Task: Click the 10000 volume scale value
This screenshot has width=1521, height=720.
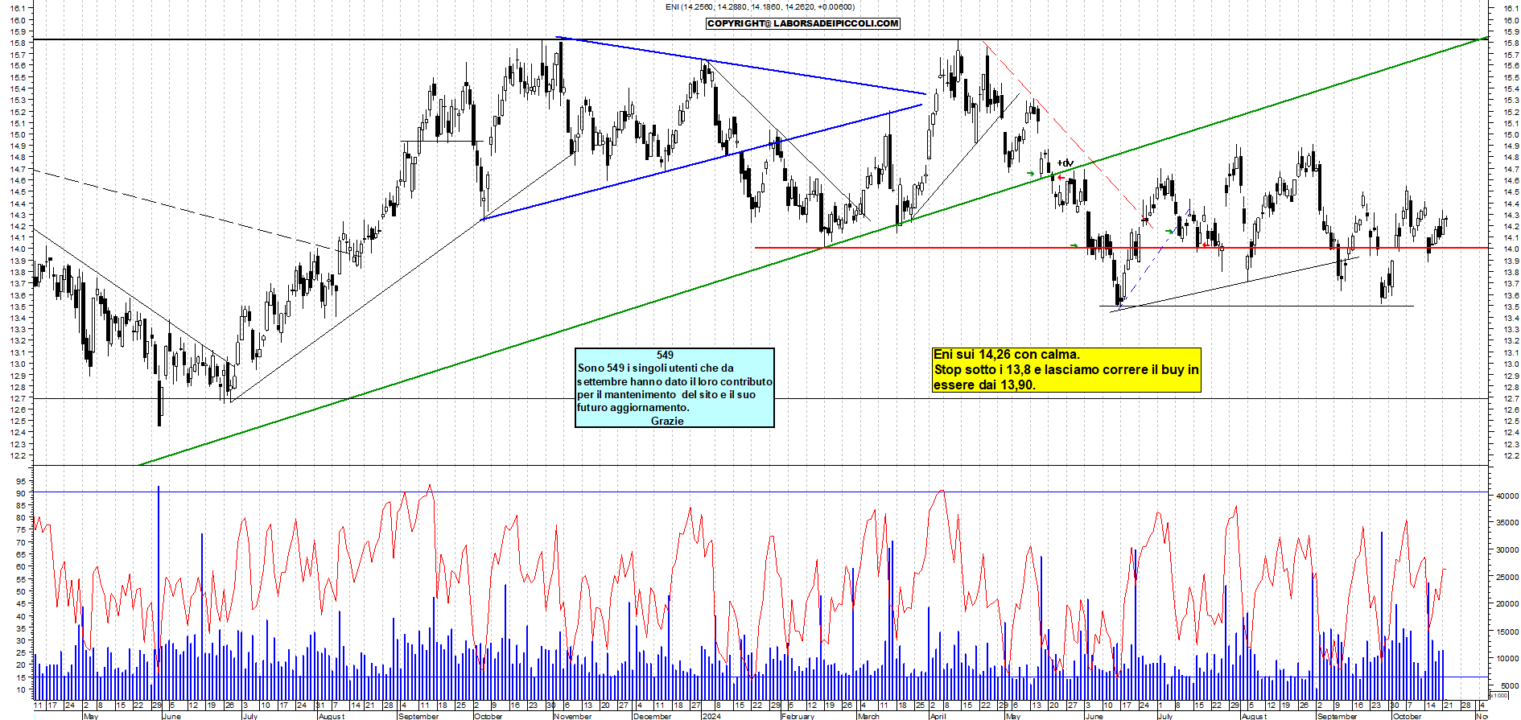Action: (x=1507, y=659)
